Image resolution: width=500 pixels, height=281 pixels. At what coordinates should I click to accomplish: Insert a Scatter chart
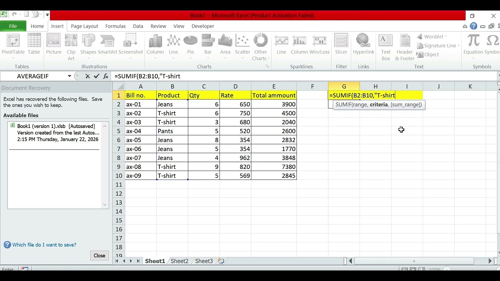[x=243, y=47]
